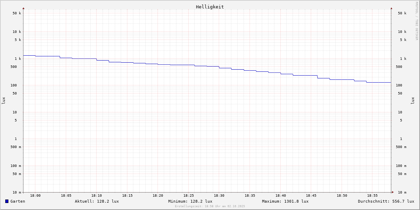Viewport: 420px width, 210px height.
Task: Click the Helligkeit chart title
Action: coord(210,7)
